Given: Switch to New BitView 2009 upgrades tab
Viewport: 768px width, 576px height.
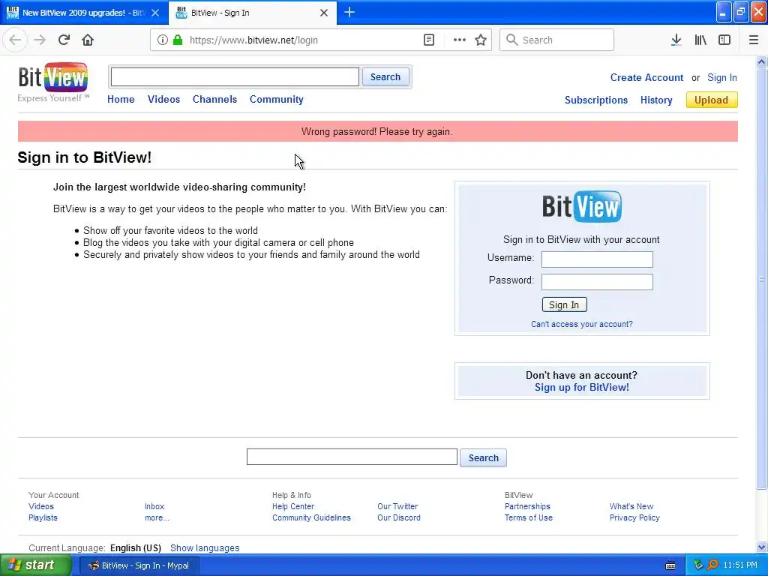Looking at the screenshot, I should click(84, 13).
